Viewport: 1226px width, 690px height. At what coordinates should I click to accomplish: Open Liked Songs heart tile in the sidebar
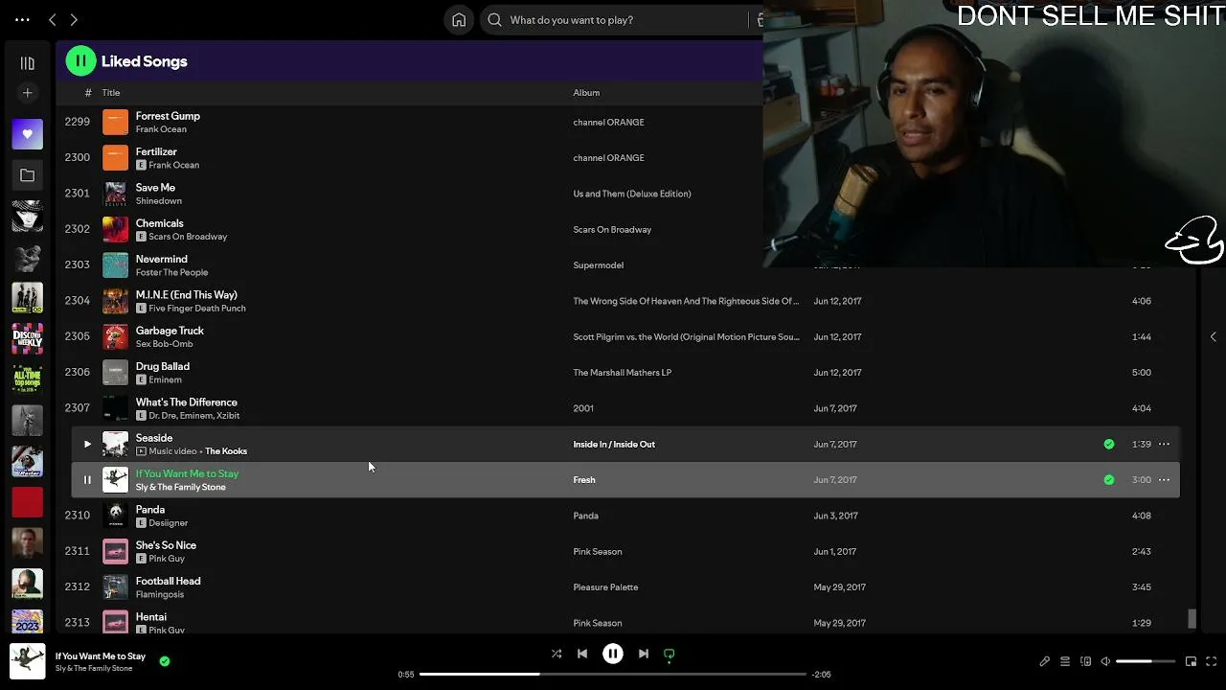click(x=28, y=134)
